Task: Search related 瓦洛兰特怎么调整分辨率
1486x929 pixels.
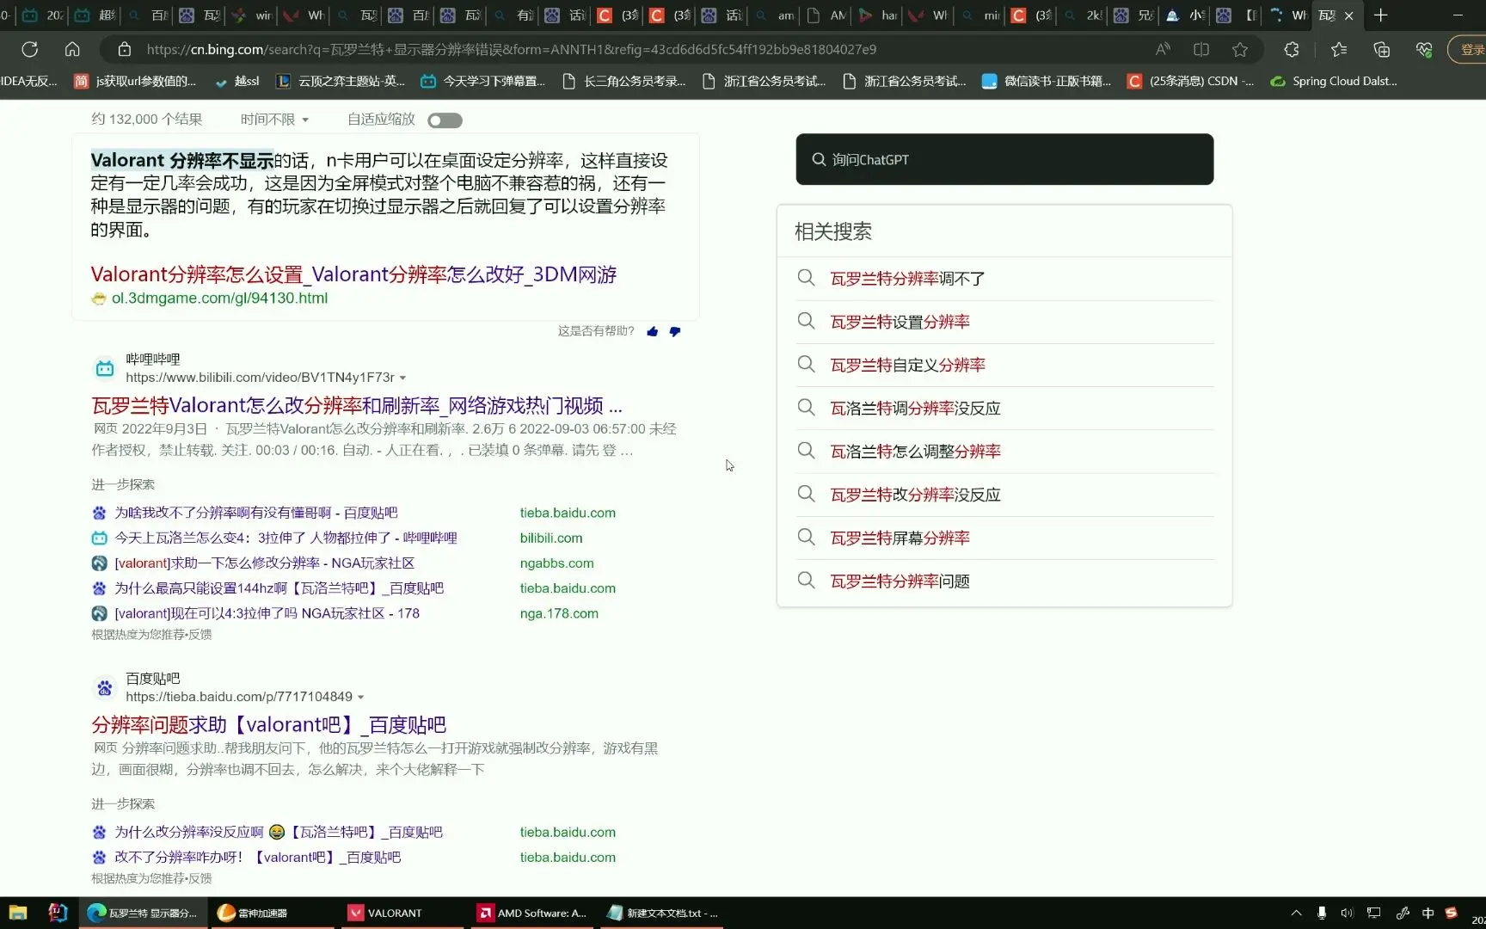Action: pos(915,451)
